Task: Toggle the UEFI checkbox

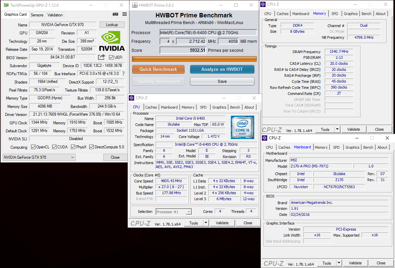Action: (x=111, y=57)
